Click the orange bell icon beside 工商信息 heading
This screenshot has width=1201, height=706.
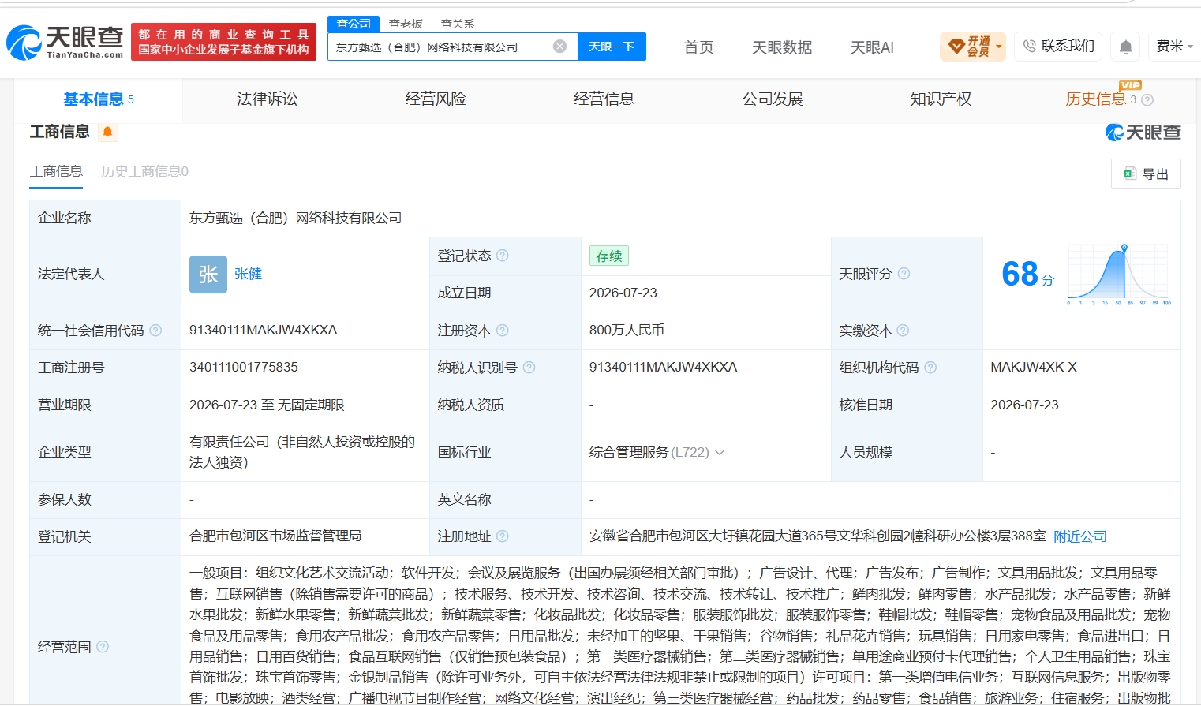click(108, 132)
